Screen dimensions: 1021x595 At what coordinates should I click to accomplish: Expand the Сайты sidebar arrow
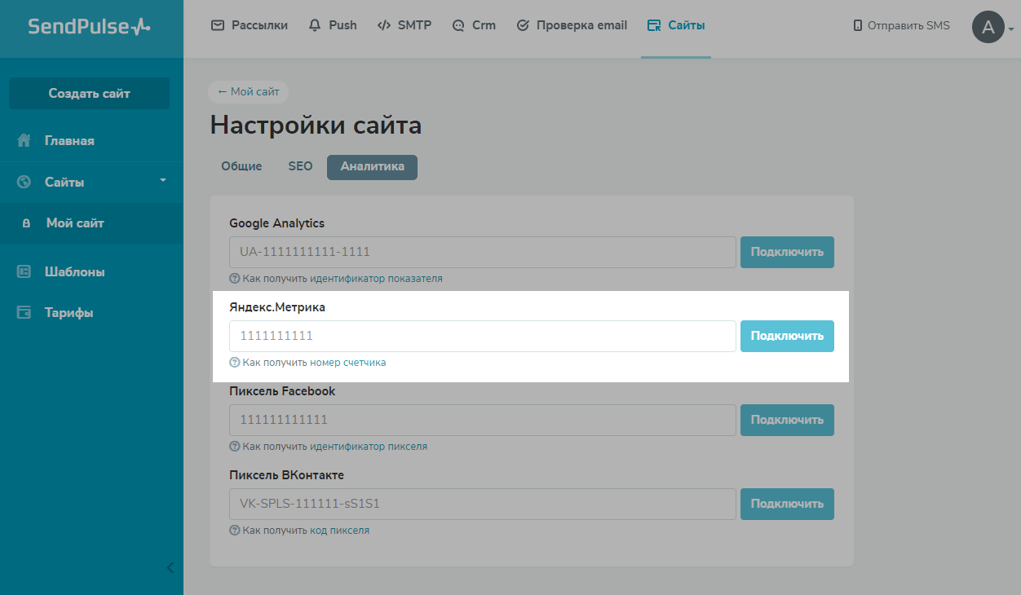[162, 180]
